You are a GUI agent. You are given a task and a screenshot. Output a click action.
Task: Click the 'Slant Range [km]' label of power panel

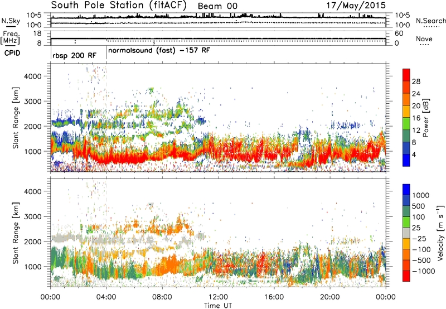pos(16,118)
